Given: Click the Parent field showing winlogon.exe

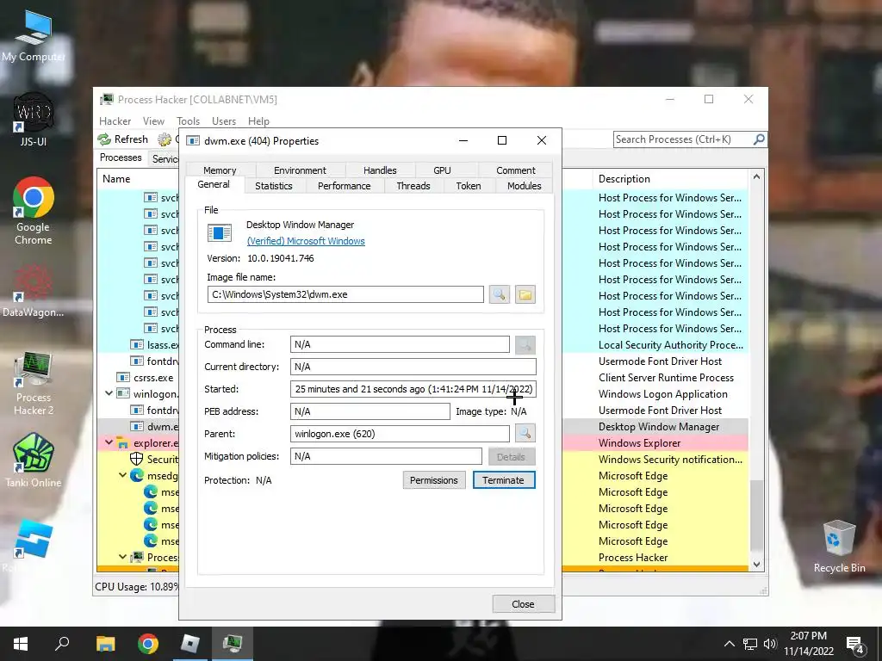Looking at the screenshot, I should click(x=400, y=434).
